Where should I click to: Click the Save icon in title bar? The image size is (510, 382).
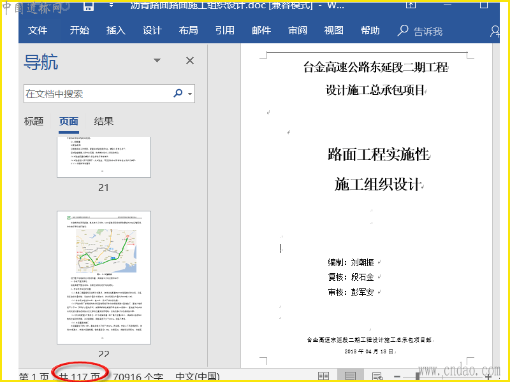click(x=89, y=6)
